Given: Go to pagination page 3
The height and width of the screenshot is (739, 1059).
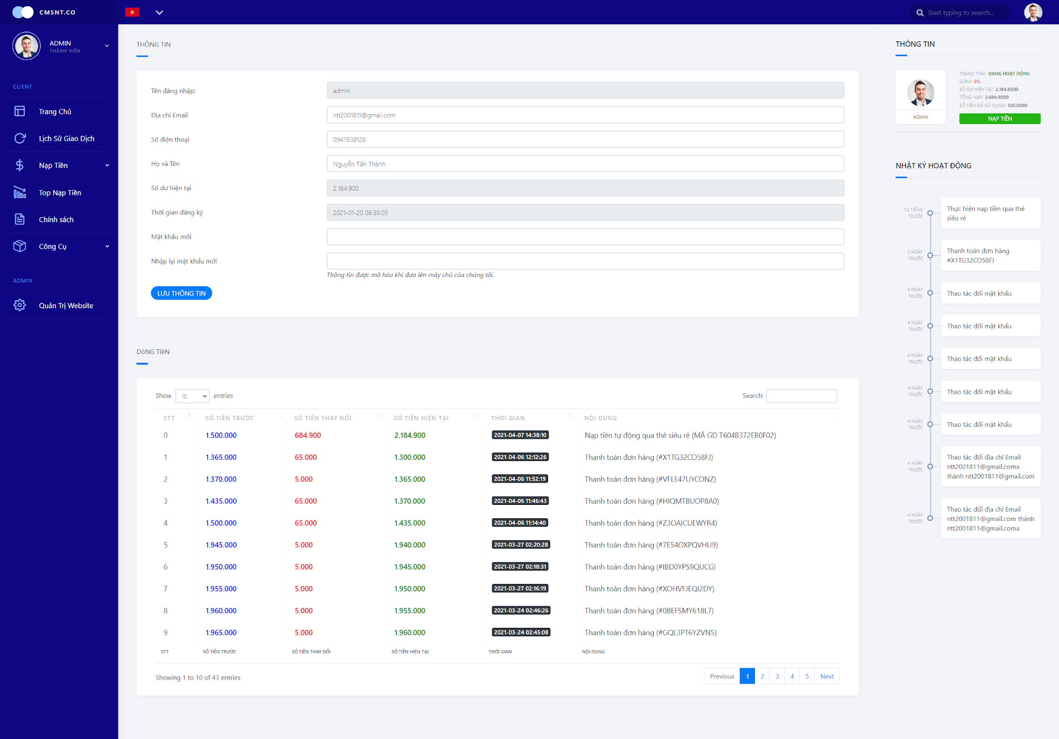Looking at the screenshot, I should 777,676.
